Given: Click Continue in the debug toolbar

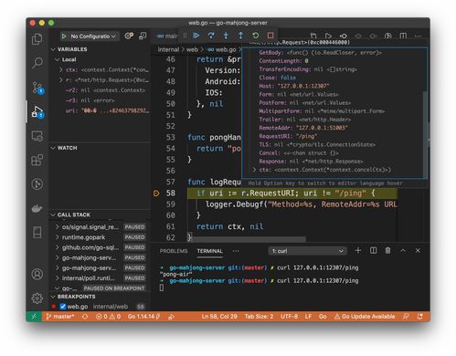Looking at the screenshot, I should (196, 36).
